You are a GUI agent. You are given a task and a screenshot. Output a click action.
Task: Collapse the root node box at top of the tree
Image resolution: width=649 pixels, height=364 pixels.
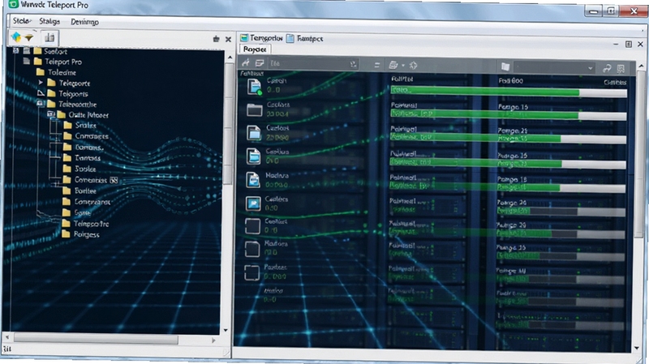click(15, 50)
